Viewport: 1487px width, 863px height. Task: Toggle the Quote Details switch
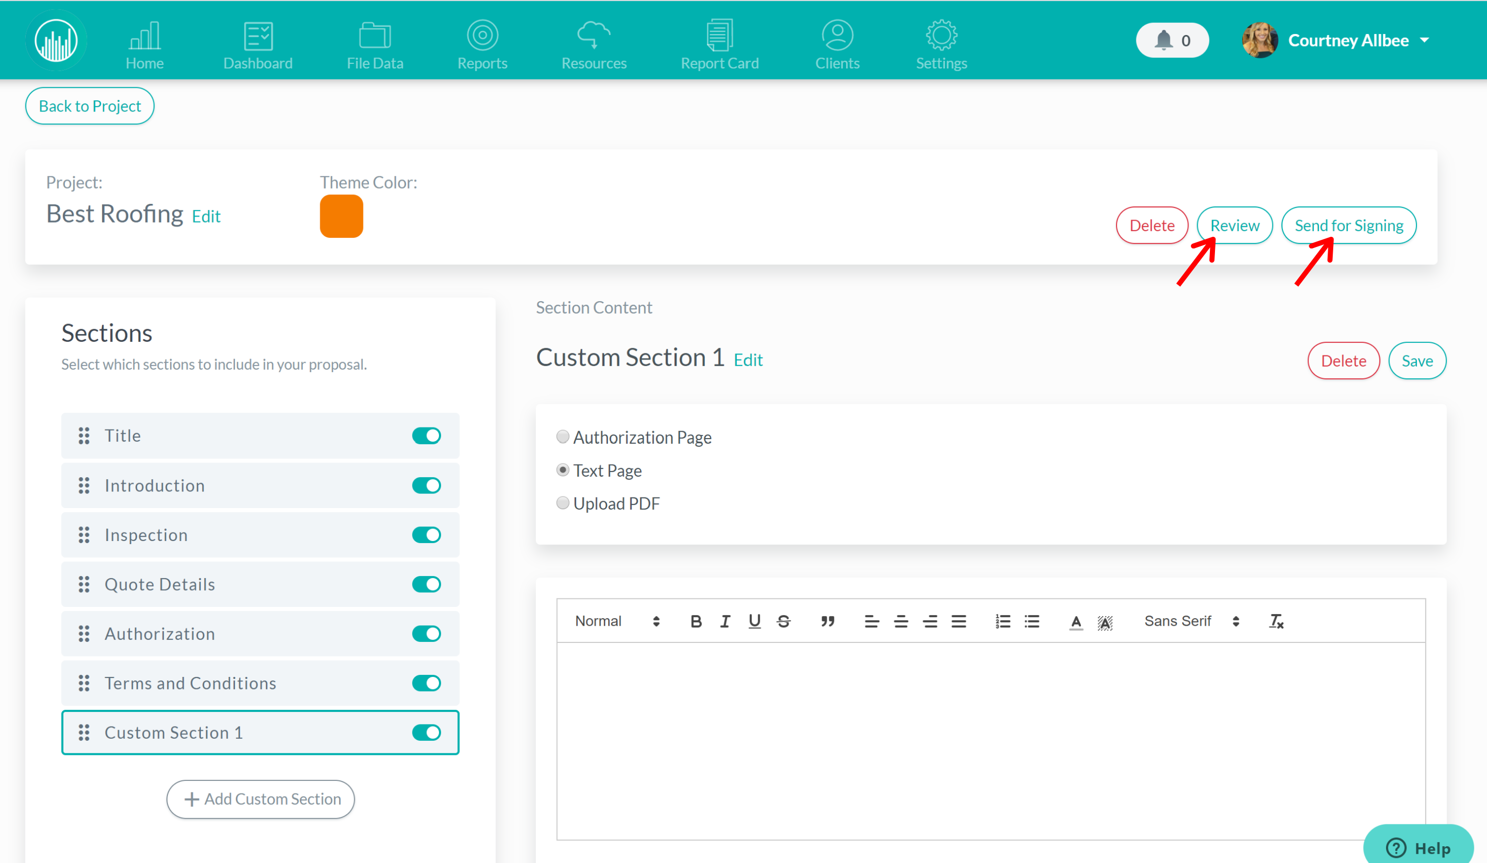[426, 584]
